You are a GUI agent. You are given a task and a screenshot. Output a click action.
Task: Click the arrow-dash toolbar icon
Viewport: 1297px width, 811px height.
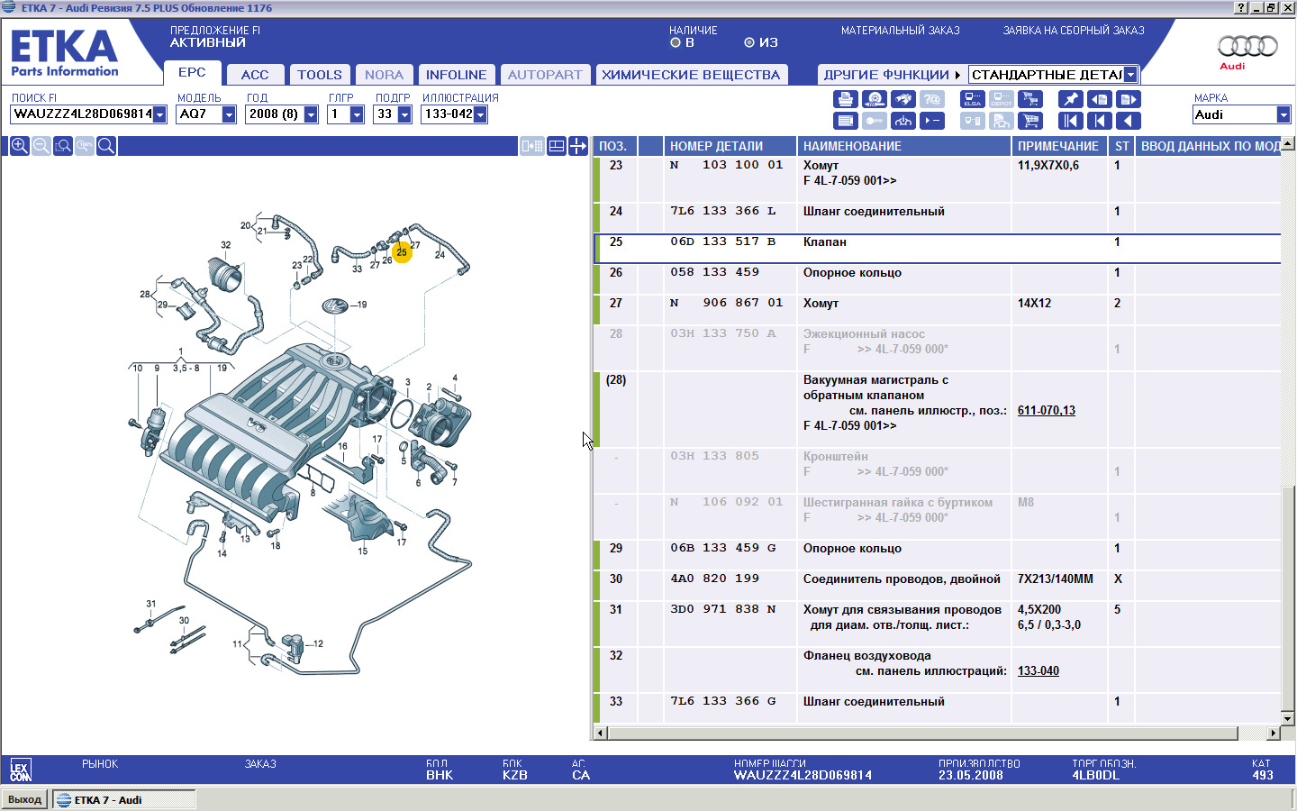(x=932, y=121)
